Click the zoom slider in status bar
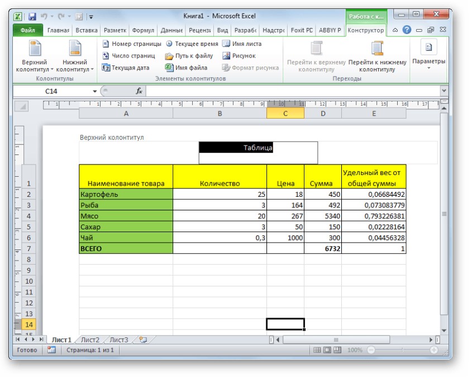The image size is (472, 377). (x=402, y=350)
